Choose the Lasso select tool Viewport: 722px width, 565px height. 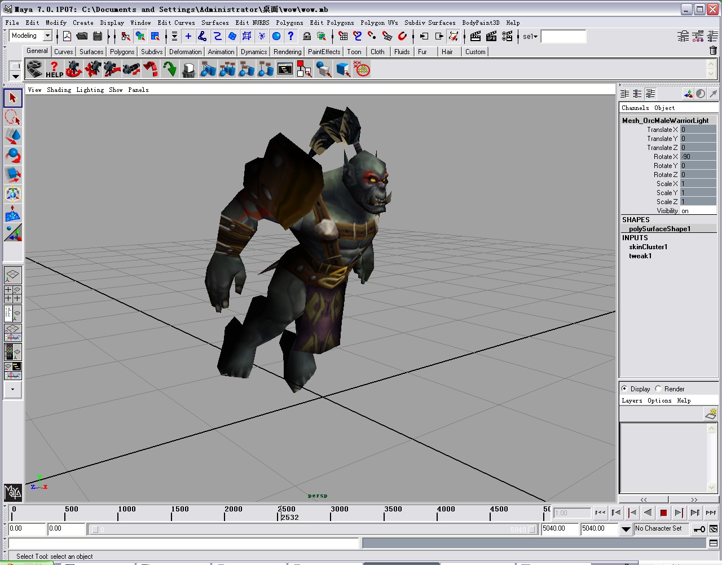[x=12, y=117]
